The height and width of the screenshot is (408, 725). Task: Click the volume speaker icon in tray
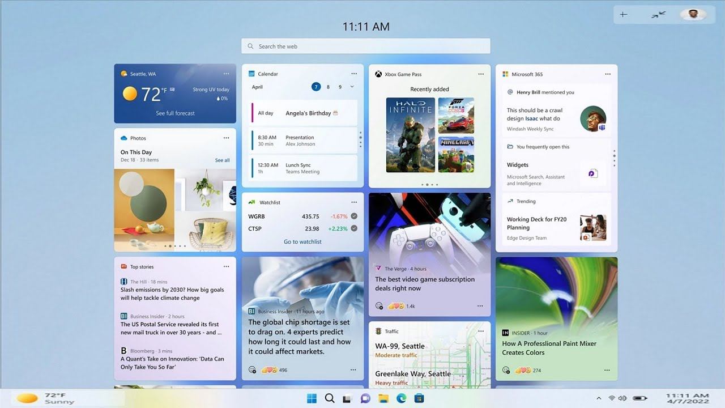(622, 398)
